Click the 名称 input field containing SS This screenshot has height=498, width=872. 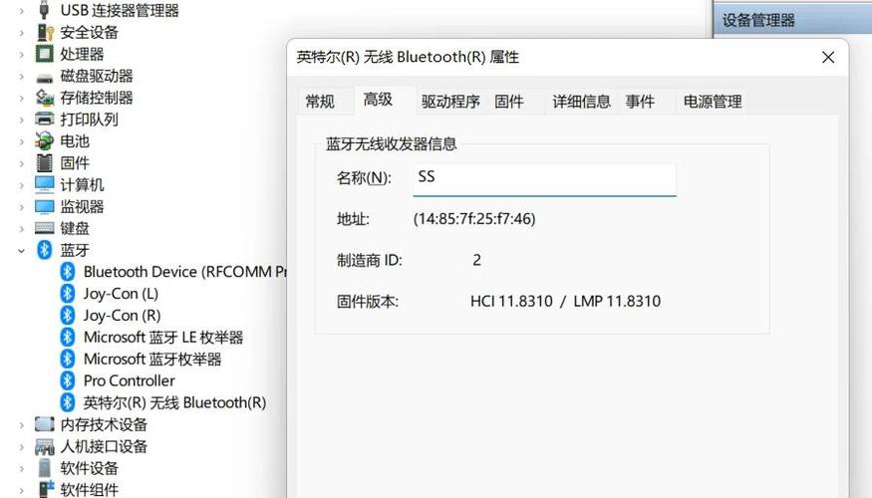(545, 179)
